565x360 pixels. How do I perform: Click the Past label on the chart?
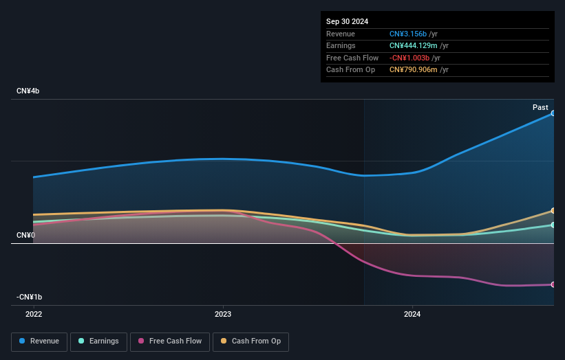point(540,107)
